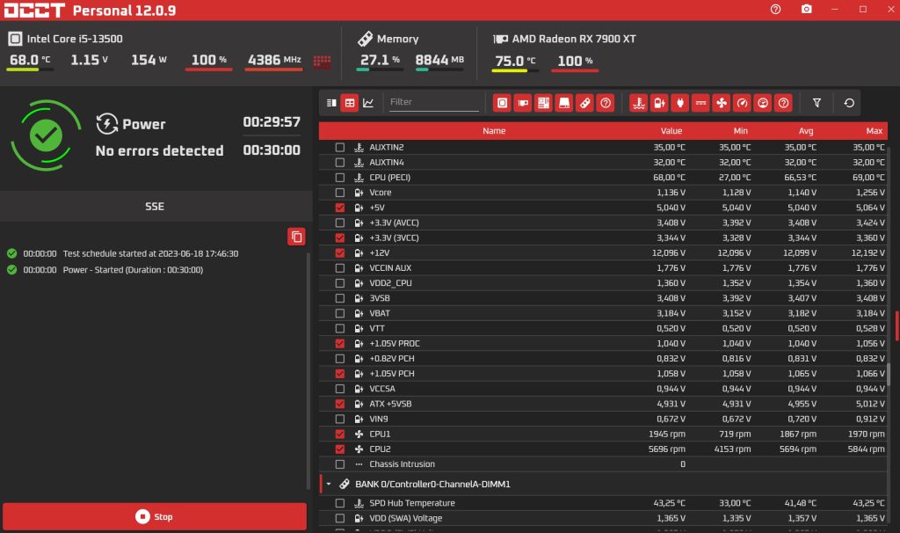Screen dimensions: 900x533
Task: Uncheck the CPU2 fan checkbox
Action: point(340,449)
